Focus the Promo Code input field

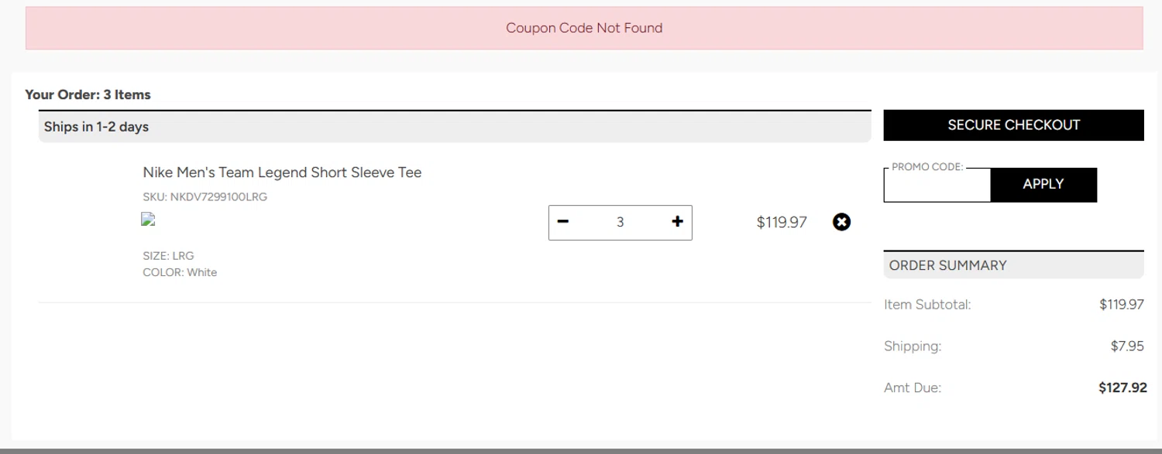point(937,186)
